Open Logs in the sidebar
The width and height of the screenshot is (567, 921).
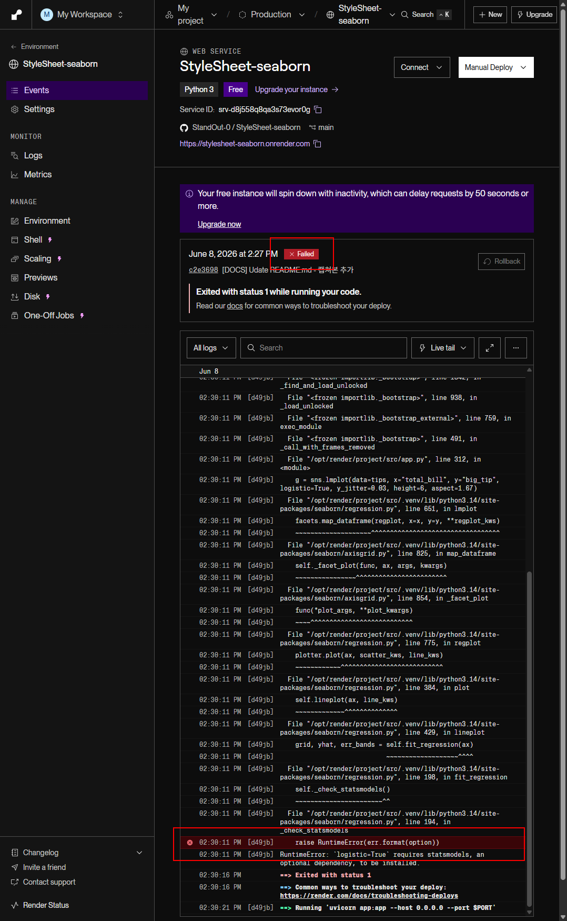click(x=77, y=156)
